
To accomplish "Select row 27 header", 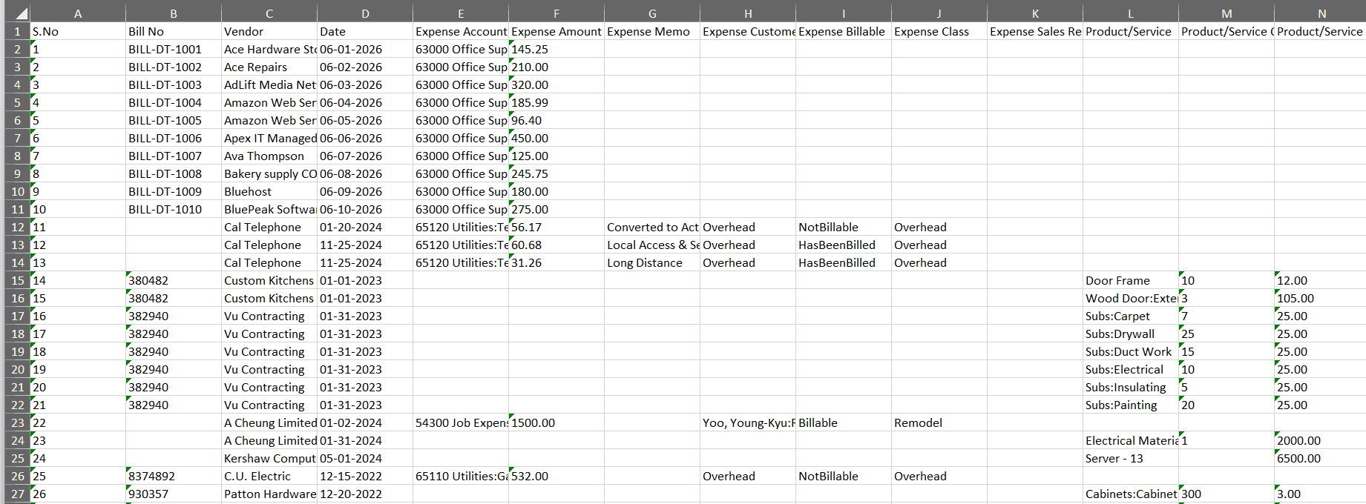I will click(x=16, y=494).
